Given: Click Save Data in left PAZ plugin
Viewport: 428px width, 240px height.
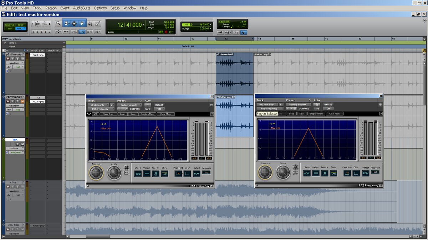Looking at the screenshot, I should tap(108, 114).
